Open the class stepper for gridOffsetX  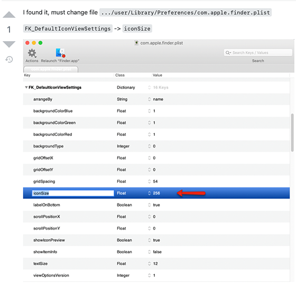(149, 158)
